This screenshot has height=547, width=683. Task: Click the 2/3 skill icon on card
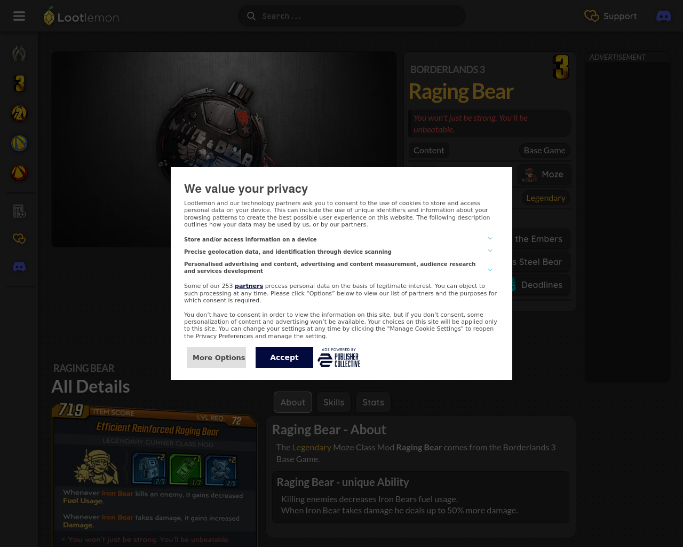coord(149,468)
